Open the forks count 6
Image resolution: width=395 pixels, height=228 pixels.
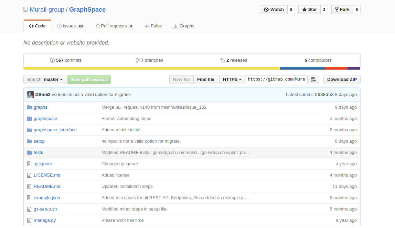pos(357,10)
